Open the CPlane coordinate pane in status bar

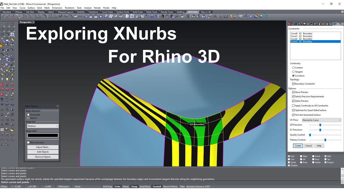tap(4, 187)
